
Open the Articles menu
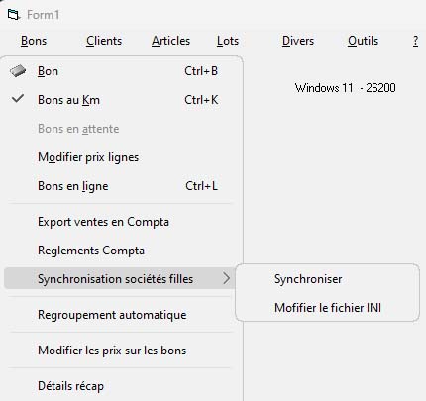point(170,41)
